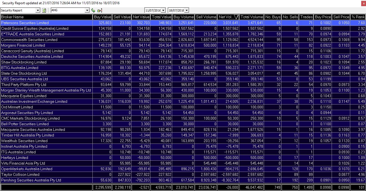Sort by the Buy Volume column header
The width and height of the screenshot is (366, 191).
pyautogui.click(x=183, y=17)
